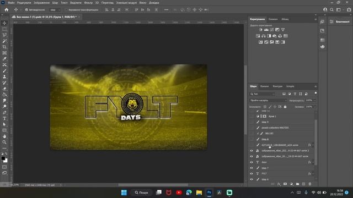The width and height of the screenshot is (353, 198).
Task: Open the search icon at top right
Action: pos(331,10)
